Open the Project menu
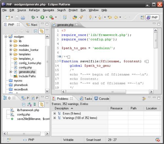The width and height of the screenshot is (164, 144). 73,10
